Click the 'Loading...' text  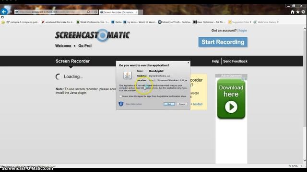[73, 76]
